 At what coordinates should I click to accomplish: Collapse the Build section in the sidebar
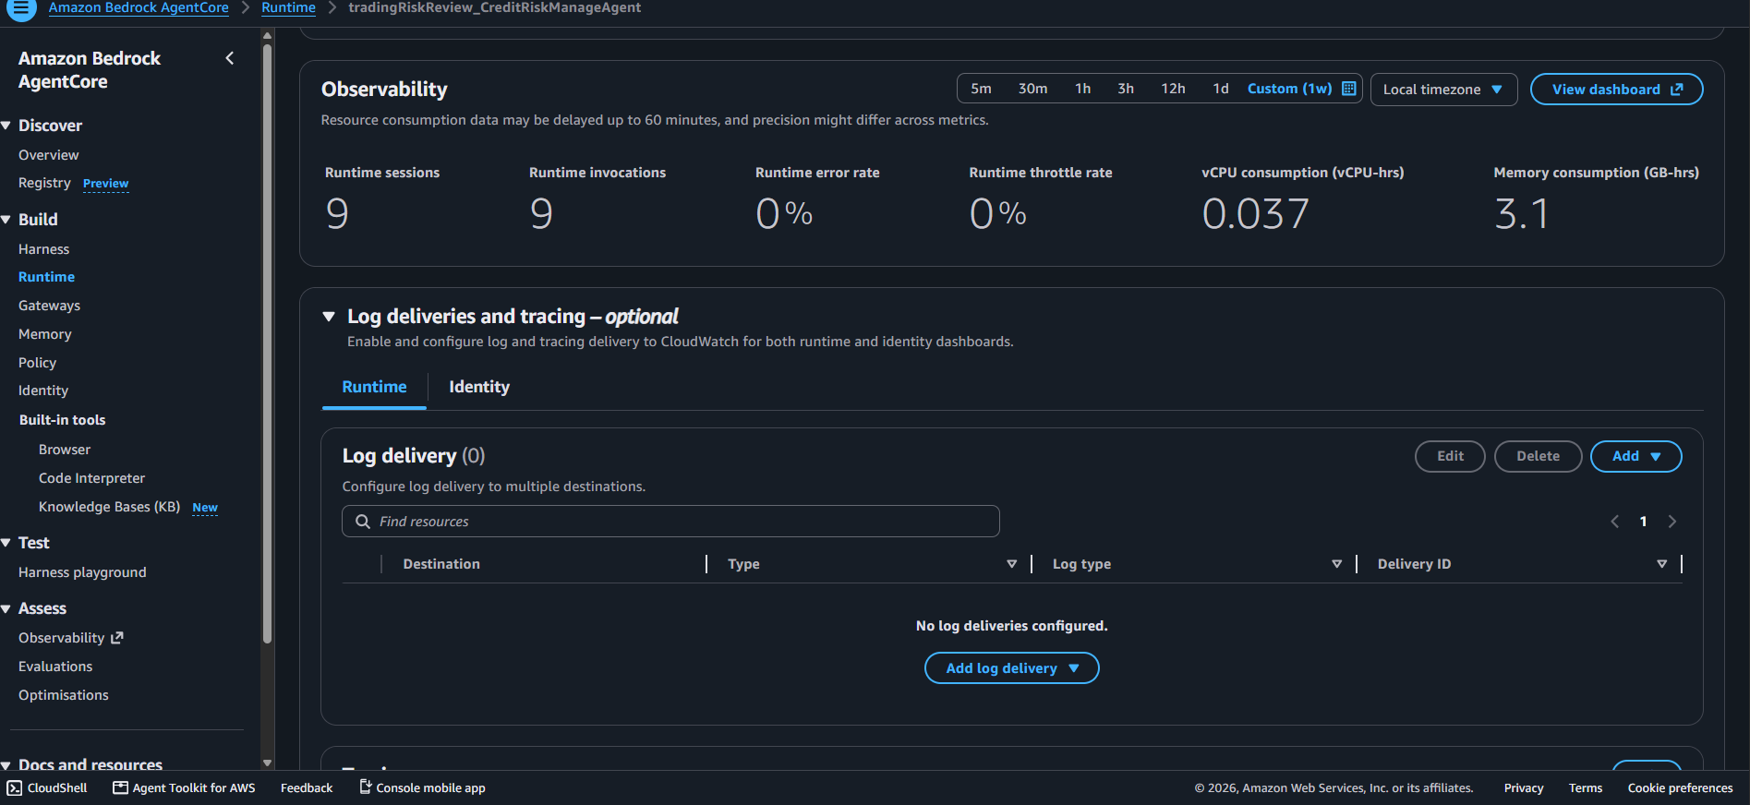[x=6, y=220]
